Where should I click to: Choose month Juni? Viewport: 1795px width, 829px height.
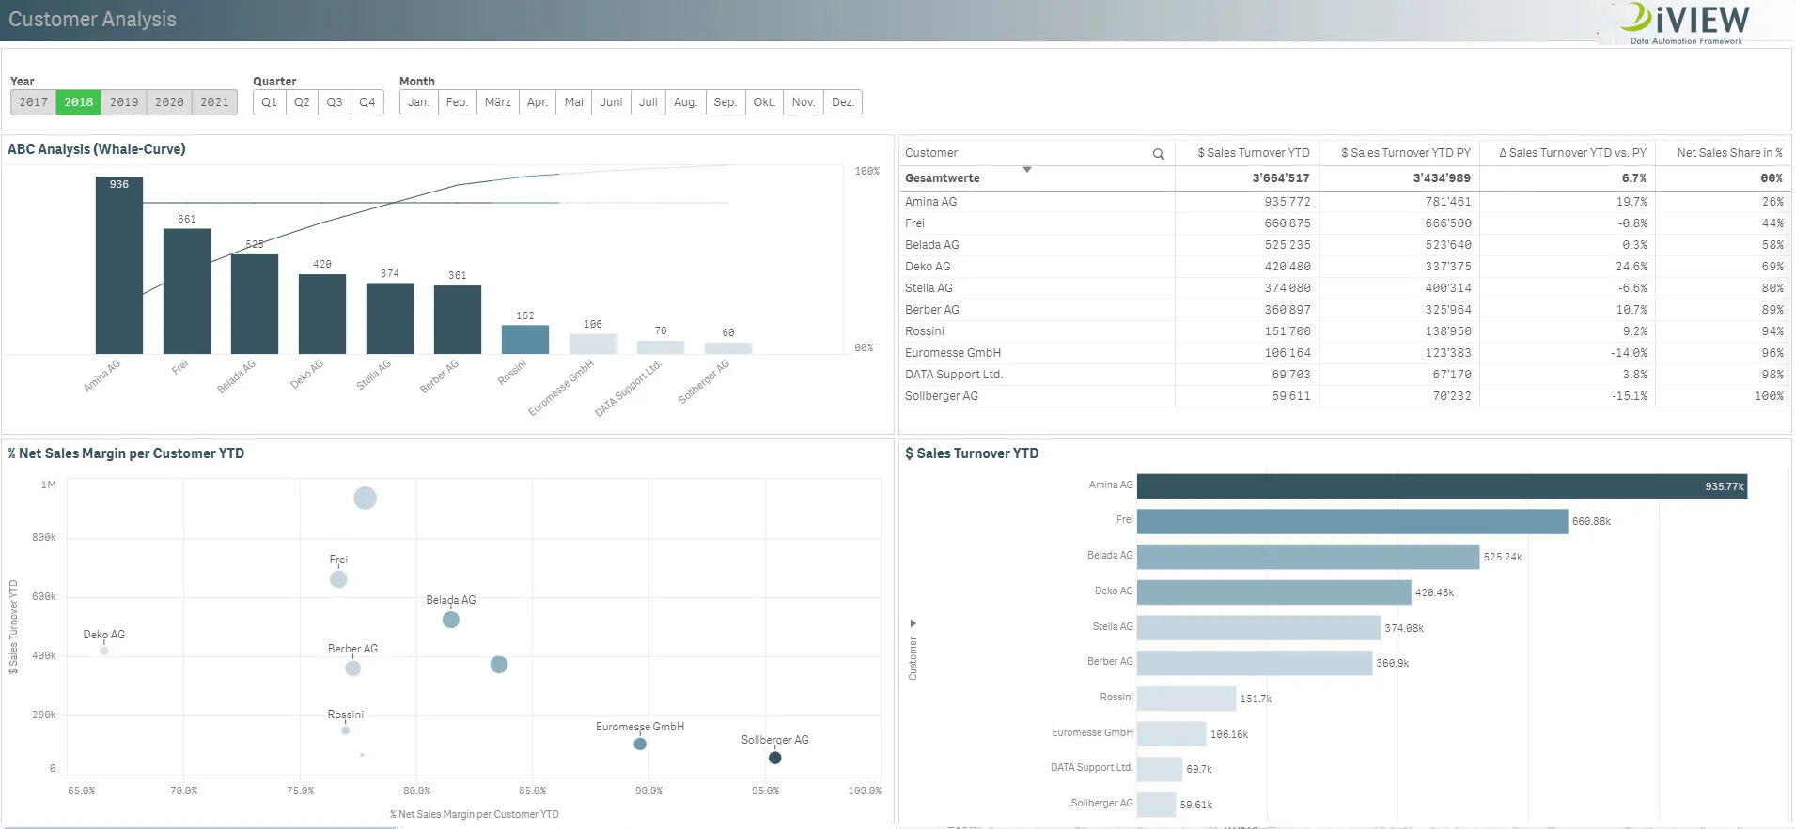(x=612, y=102)
